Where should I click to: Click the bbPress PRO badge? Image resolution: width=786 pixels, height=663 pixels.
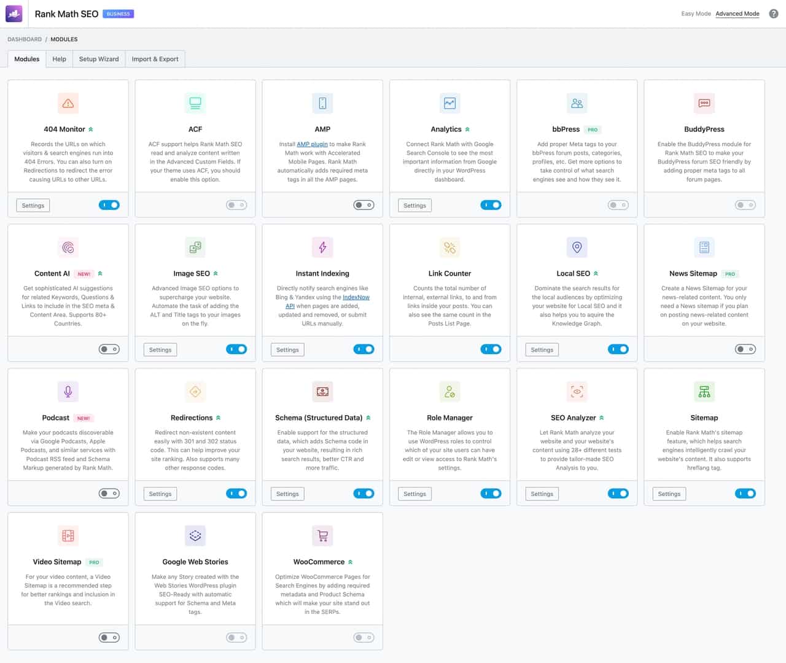coord(593,130)
